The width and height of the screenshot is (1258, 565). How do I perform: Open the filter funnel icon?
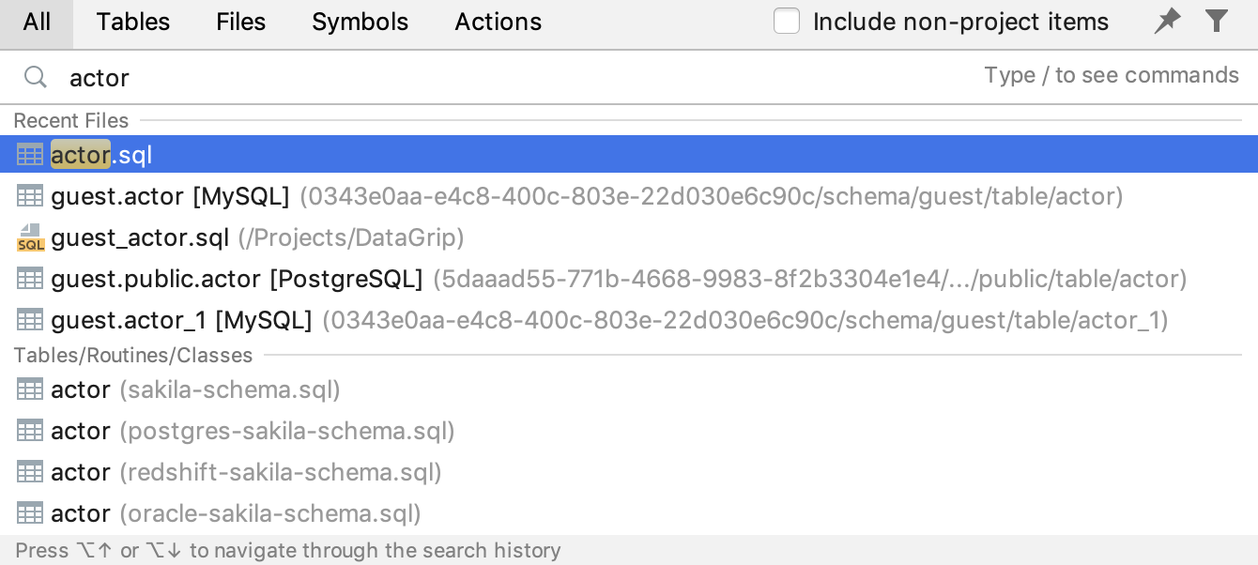1217,21
